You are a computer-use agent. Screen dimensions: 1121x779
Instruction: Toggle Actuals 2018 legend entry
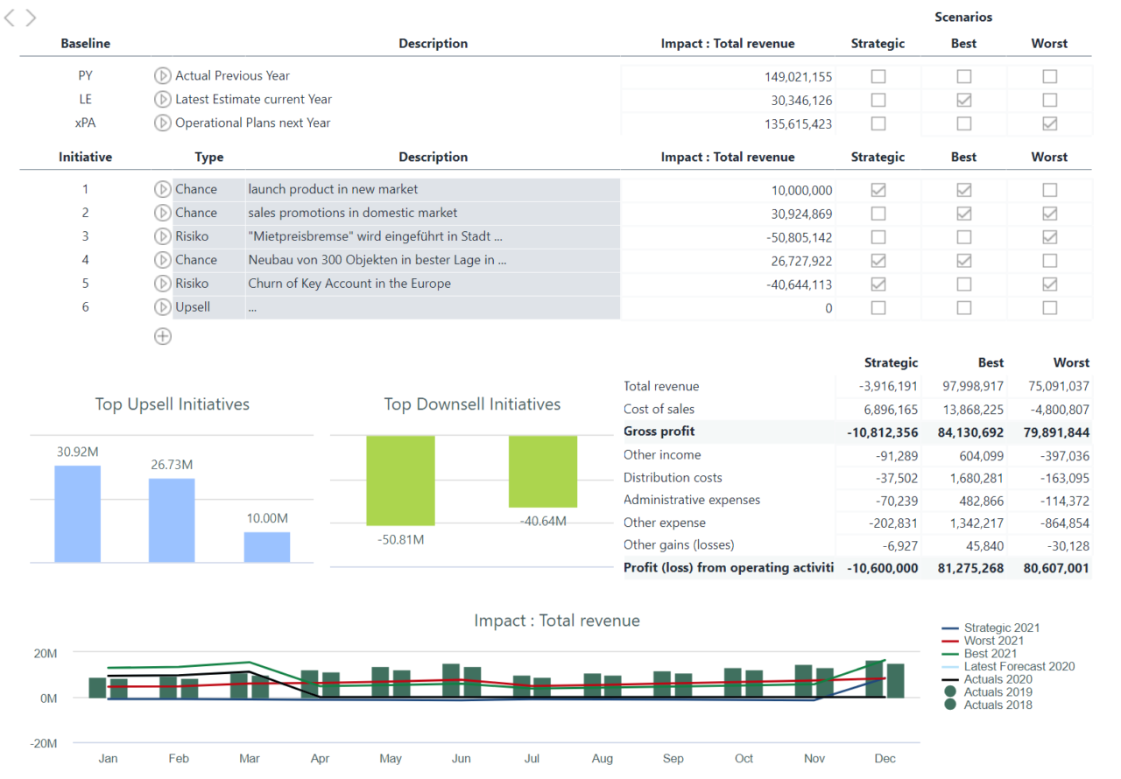coord(987,705)
